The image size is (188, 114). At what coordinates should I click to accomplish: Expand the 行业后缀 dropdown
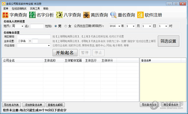coord(49,45)
